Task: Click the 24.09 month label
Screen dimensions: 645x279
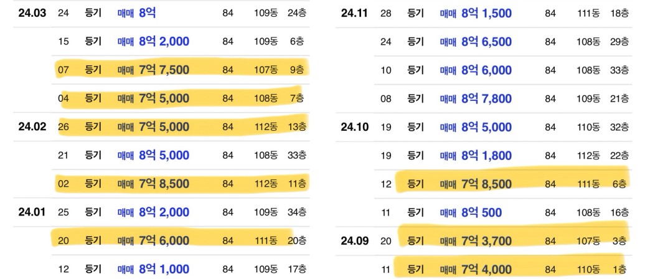Action: point(355,241)
